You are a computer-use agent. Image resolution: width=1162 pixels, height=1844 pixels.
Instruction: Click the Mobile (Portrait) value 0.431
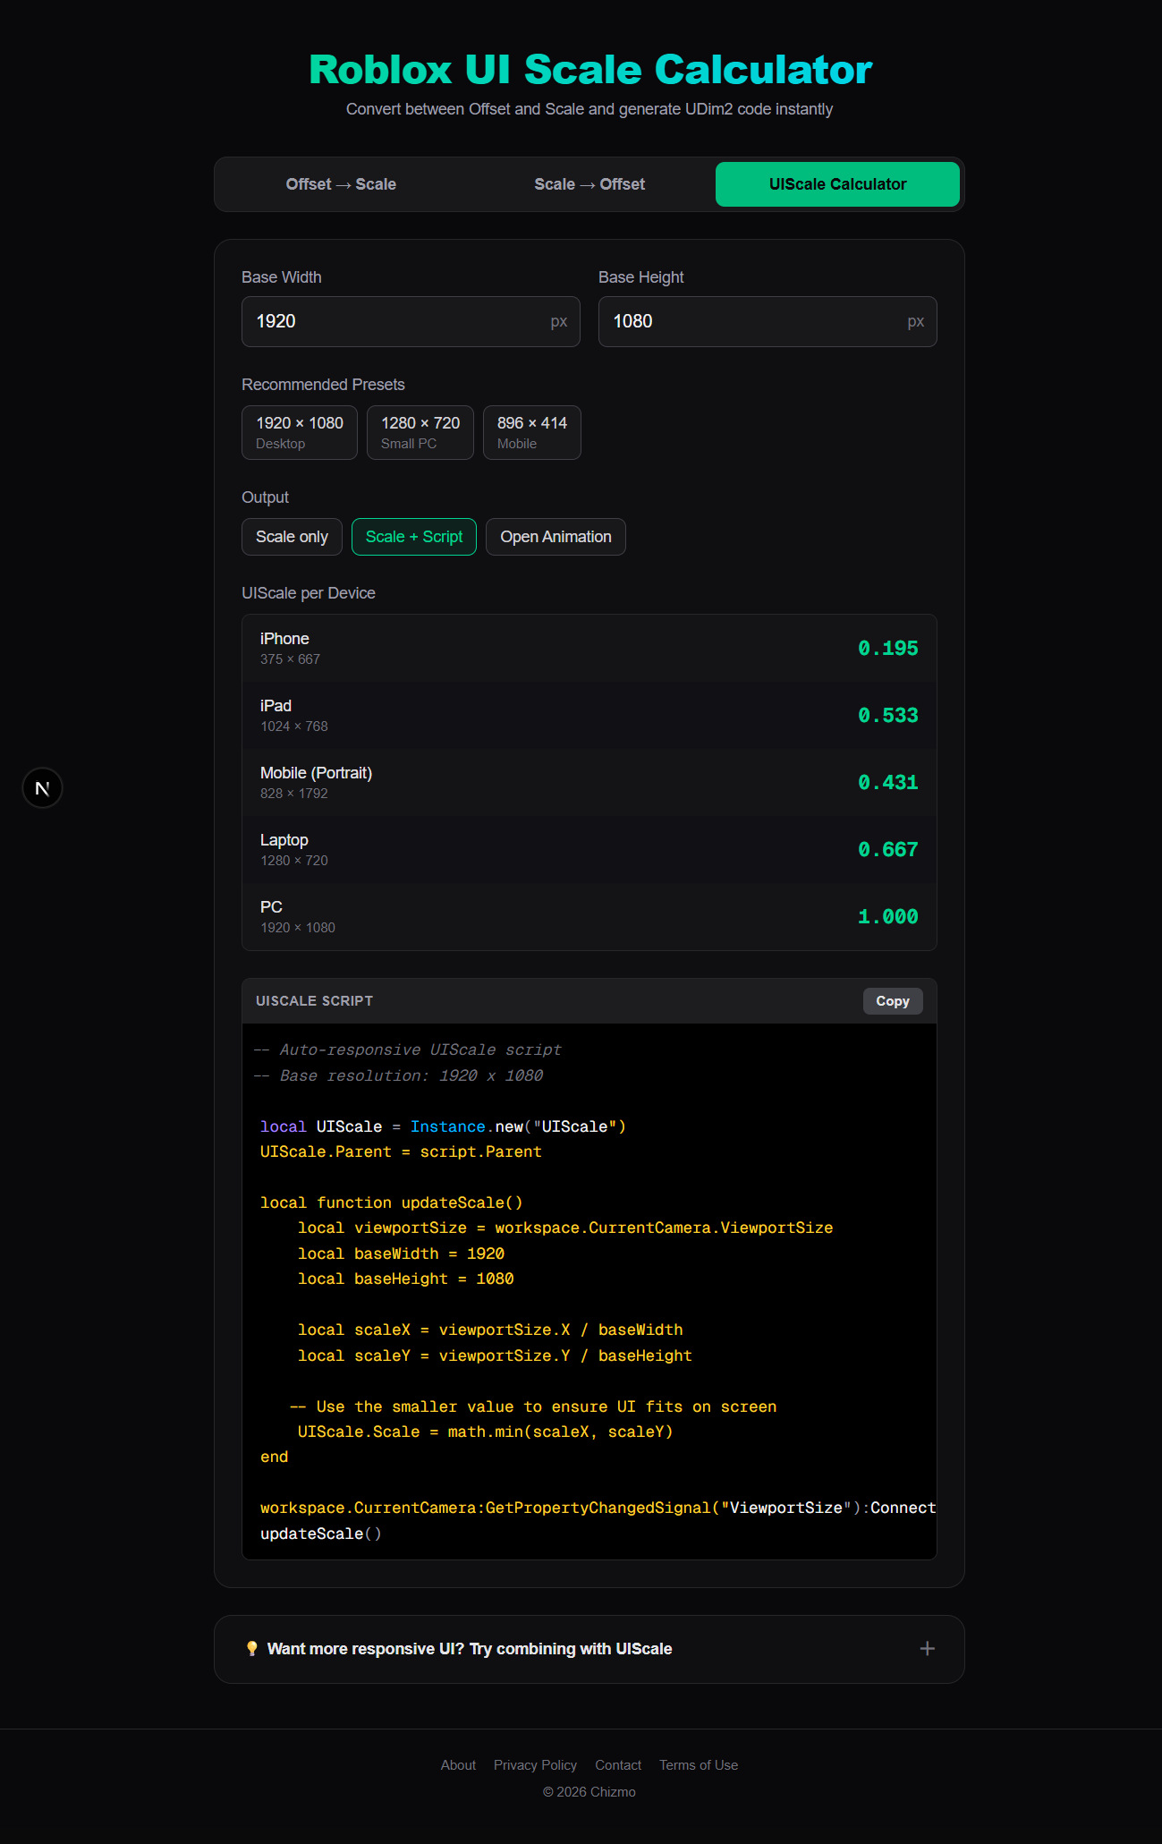click(x=888, y=783)
